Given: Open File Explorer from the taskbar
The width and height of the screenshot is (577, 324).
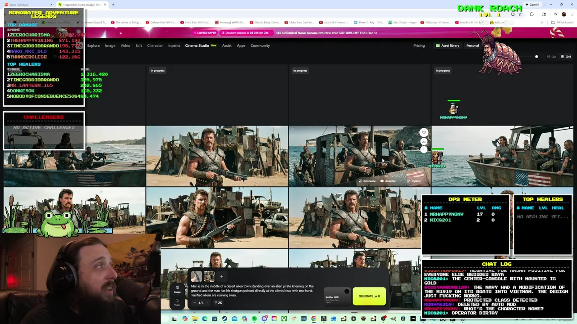Looking at the screenshot, I should point(195,319).
